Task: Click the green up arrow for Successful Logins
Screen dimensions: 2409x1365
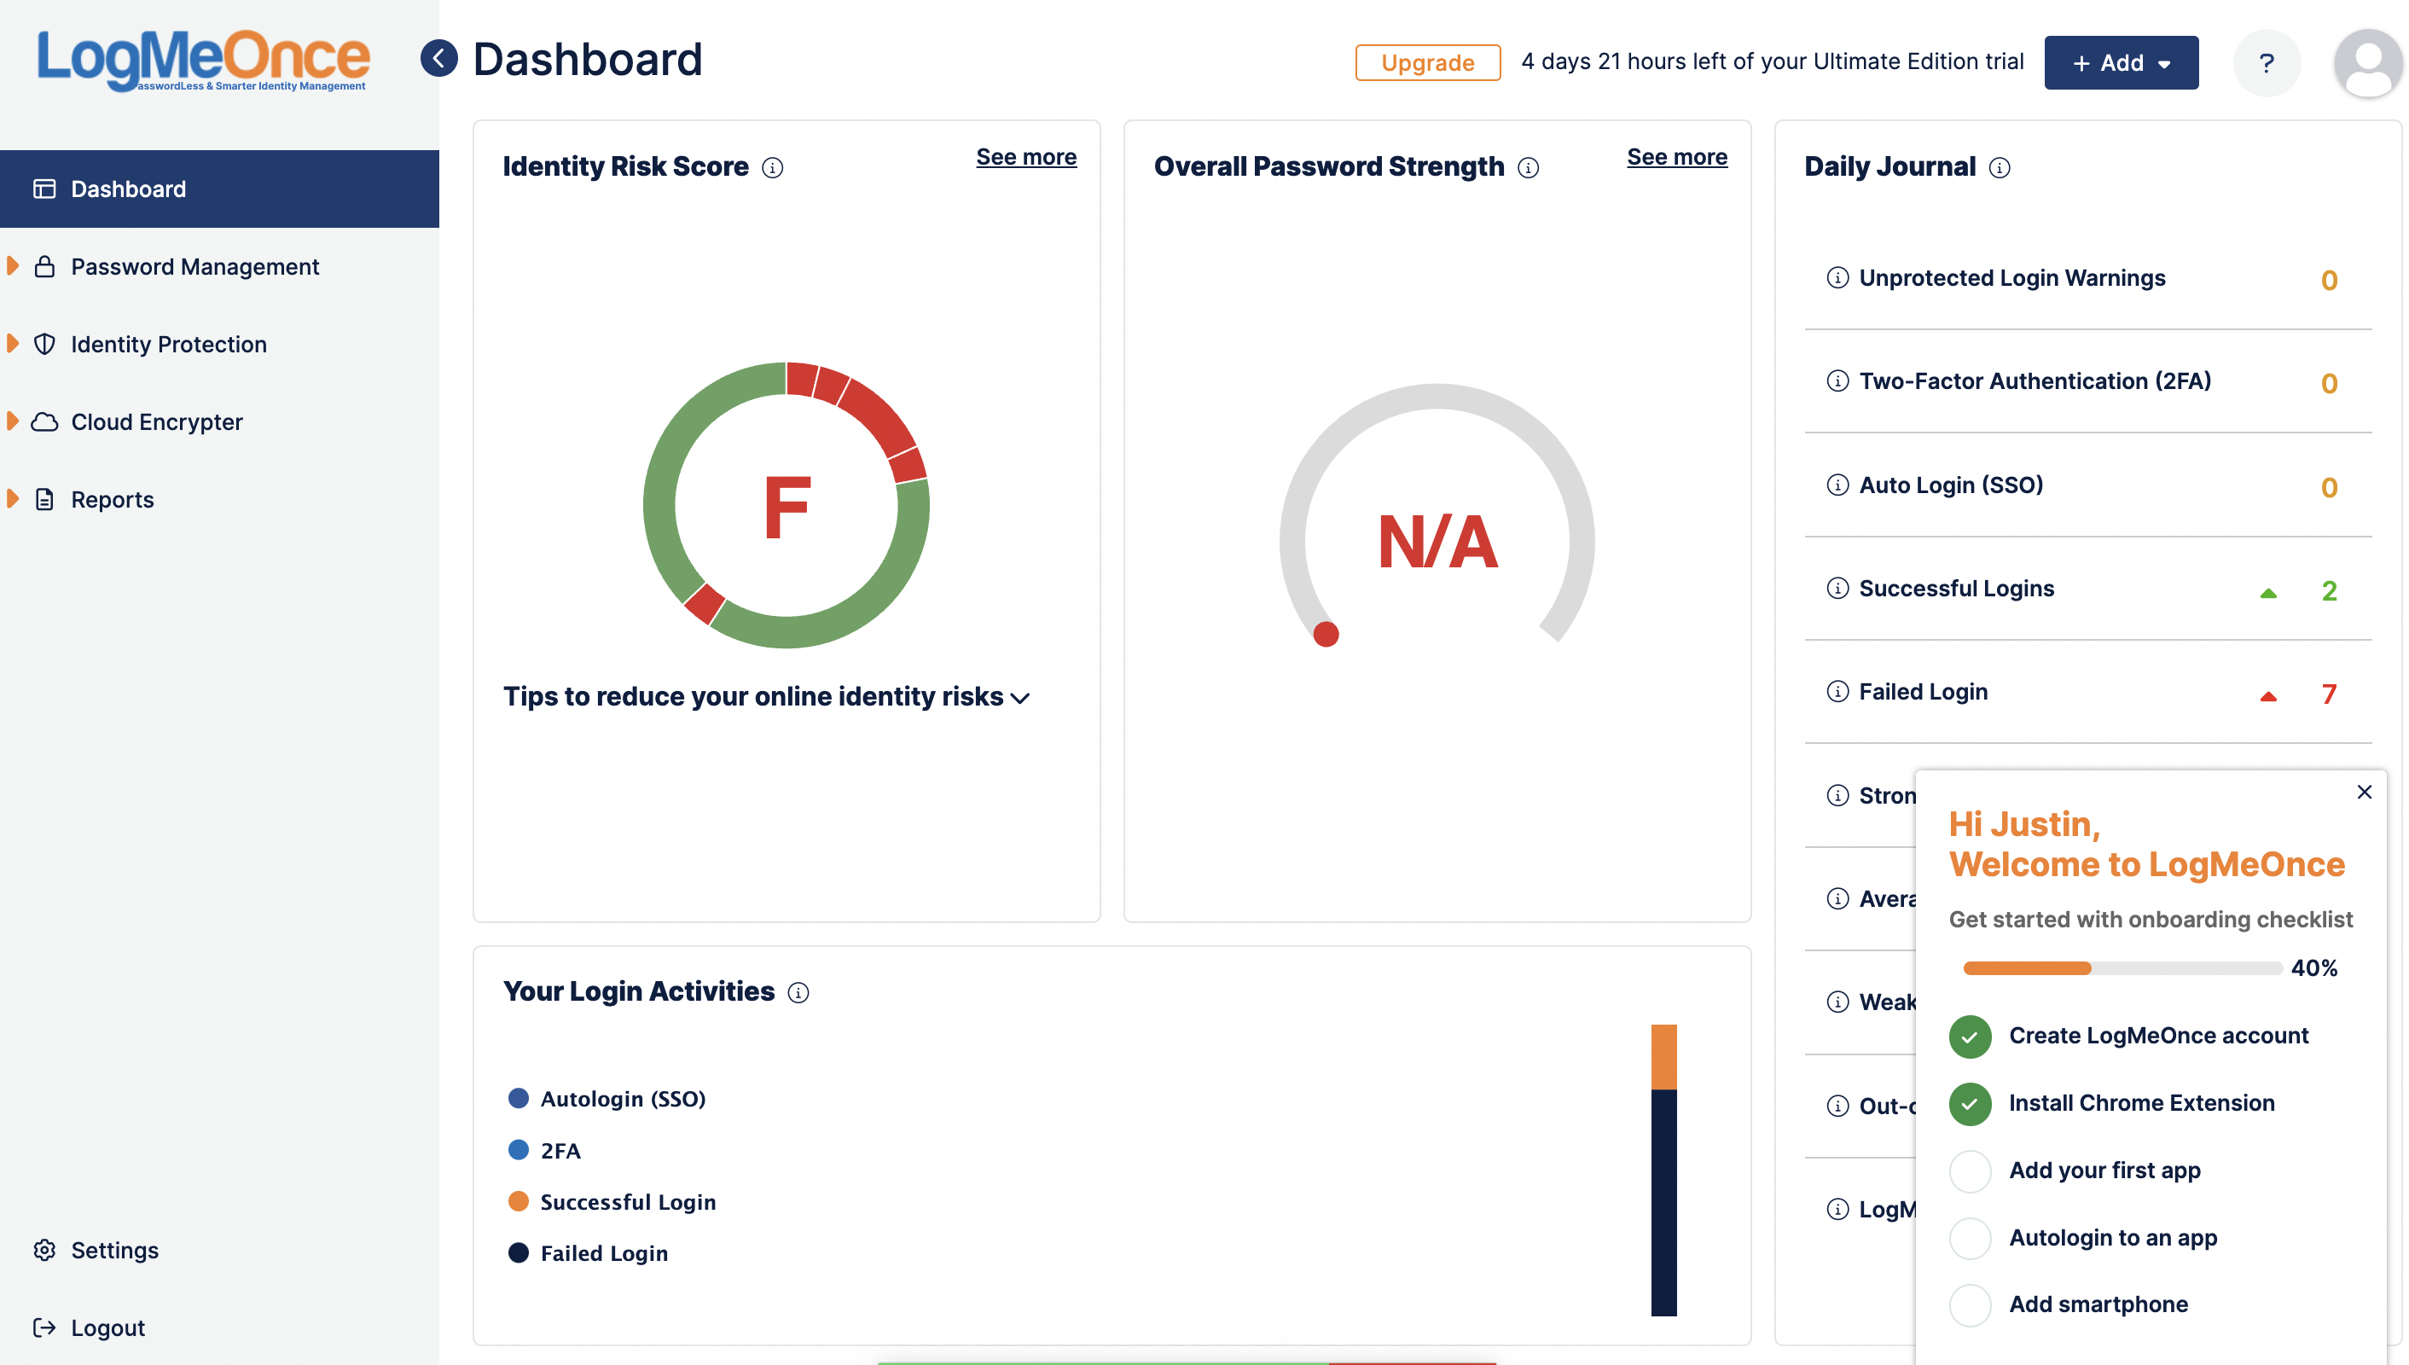Action: pos(2267,593)
